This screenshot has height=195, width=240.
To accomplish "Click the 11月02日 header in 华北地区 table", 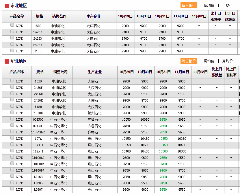I will pyautogui.click(x=200, y=72).
